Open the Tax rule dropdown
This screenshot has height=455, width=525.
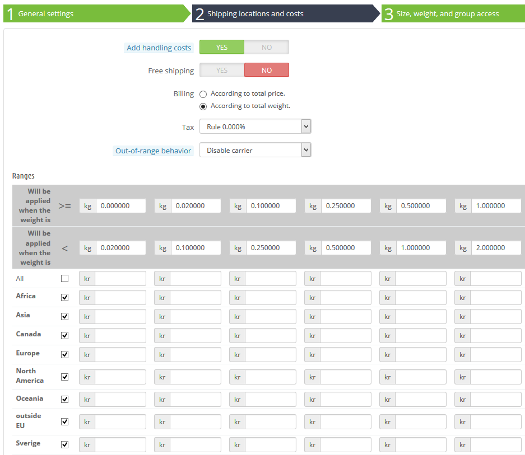click(x=255, y=126)
